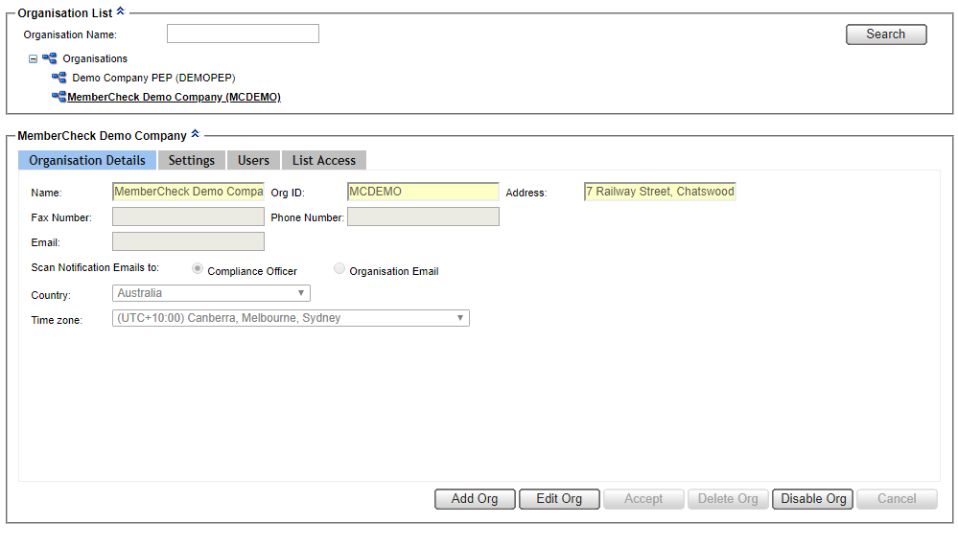Click the Phone Number field
958x547 pixels.
tap(424, 217)
